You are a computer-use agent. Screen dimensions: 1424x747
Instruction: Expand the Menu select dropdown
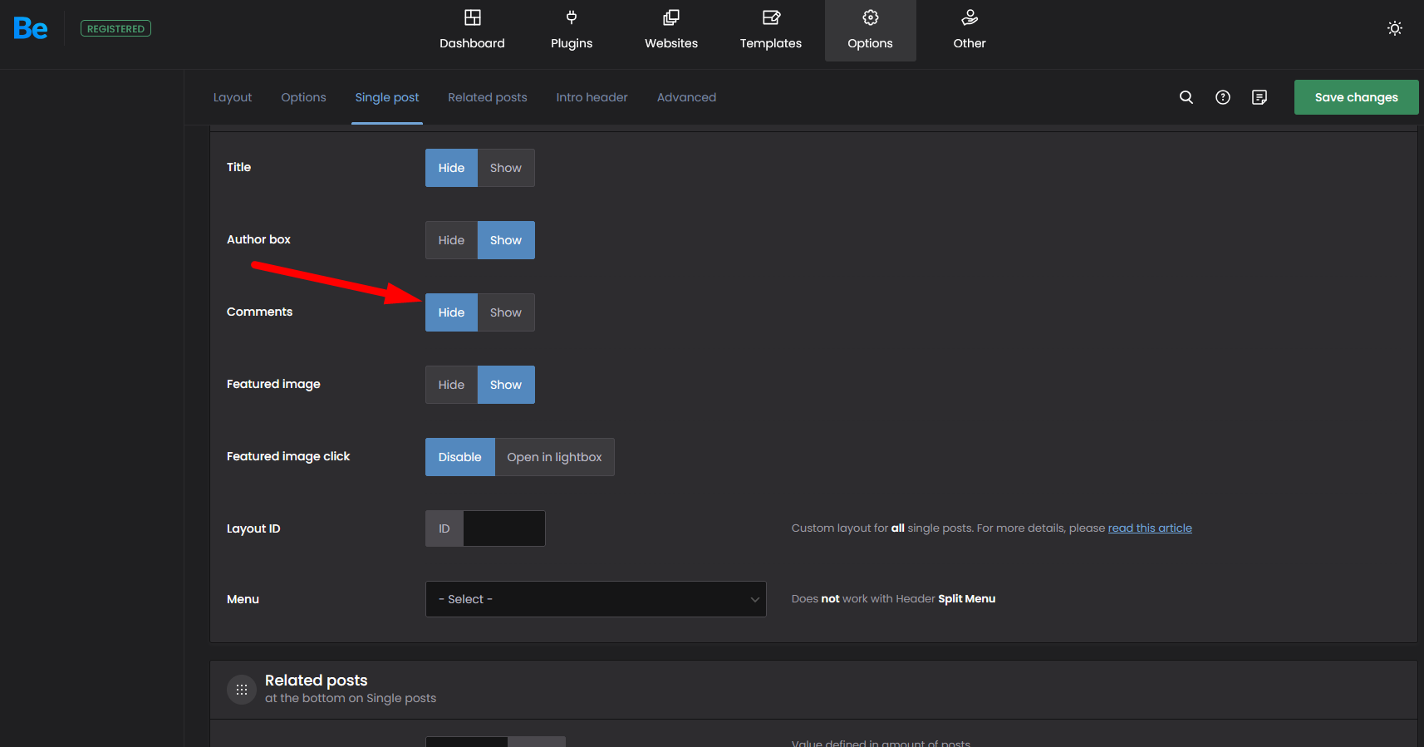595,599
